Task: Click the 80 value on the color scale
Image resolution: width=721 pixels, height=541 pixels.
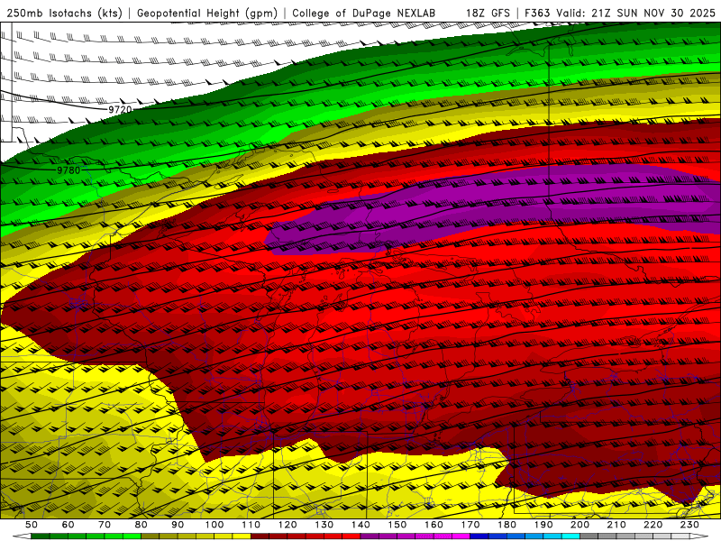Action: tap(141, 525)
